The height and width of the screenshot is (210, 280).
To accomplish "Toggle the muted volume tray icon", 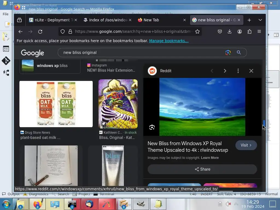I will coord(228,204).
